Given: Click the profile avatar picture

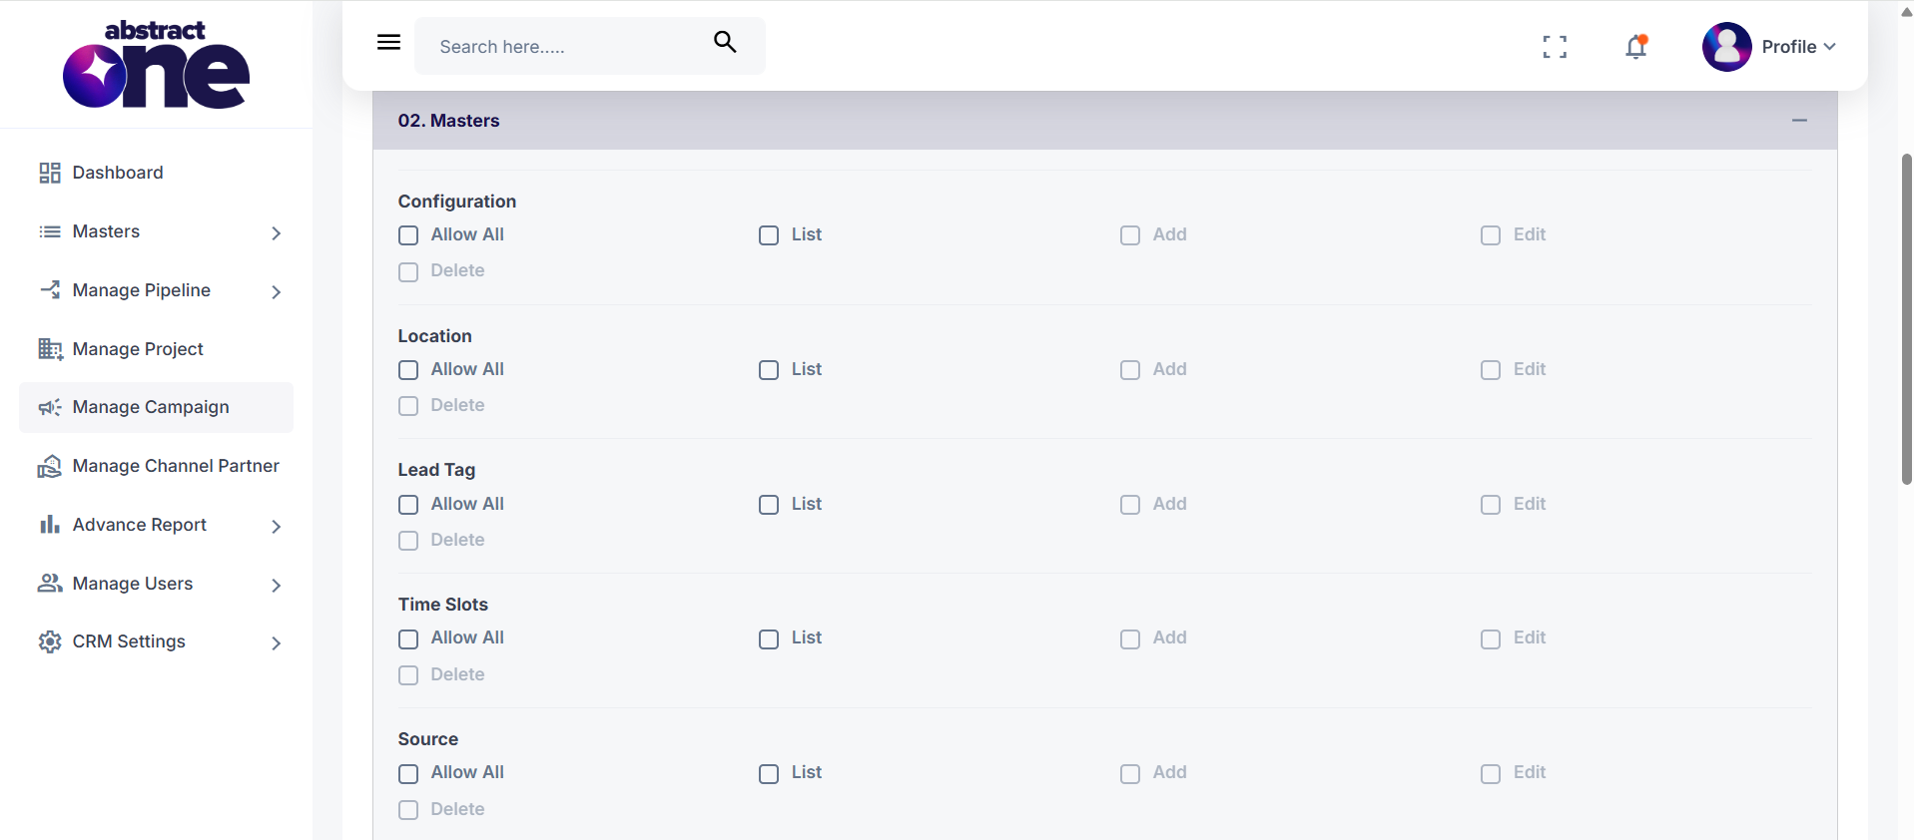Looking at the screenshot, I should 1727,47.
